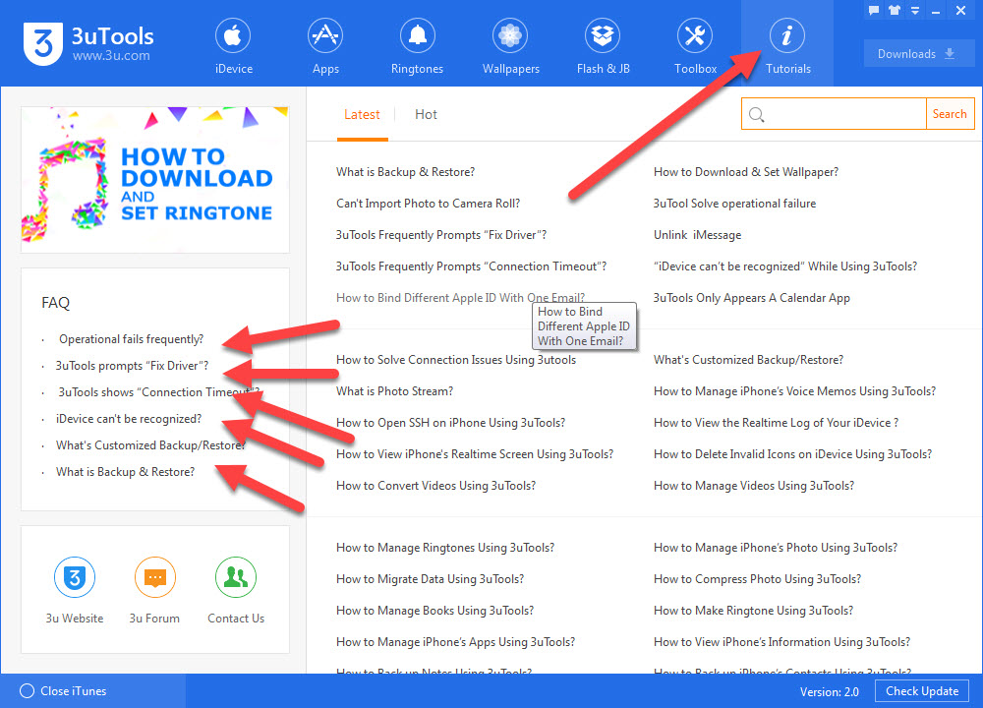Click the Downloads button

click(x=919, y=54)
